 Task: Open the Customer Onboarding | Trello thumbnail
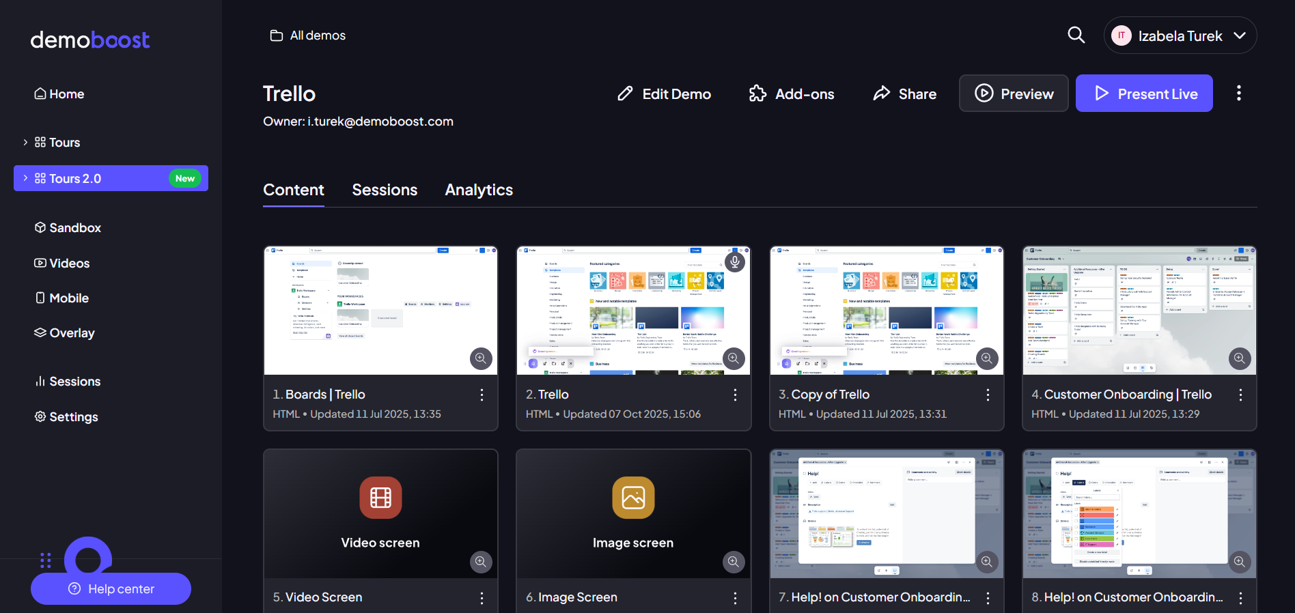[1139, 311]
